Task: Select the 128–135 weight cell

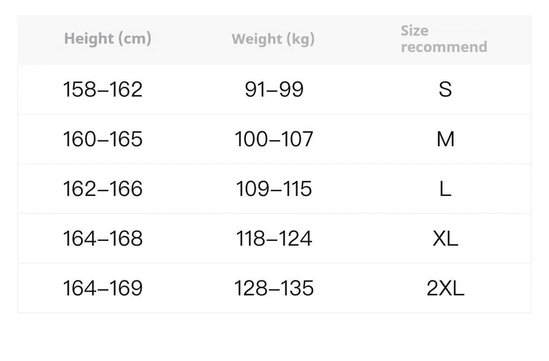Action: [x=274, y=288]
